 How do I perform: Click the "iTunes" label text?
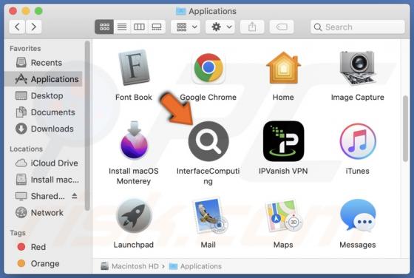[x=358, y=171]
